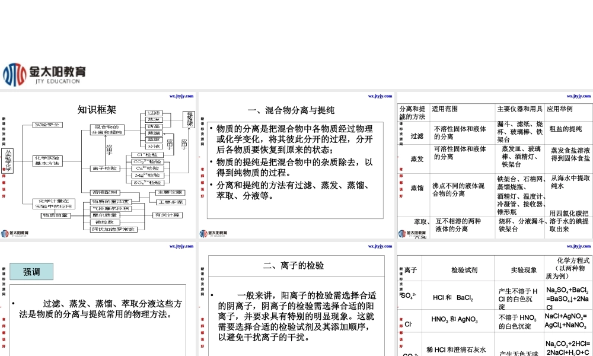Click the NaCl+AgNO₃ equation cell

coord(566,320)
